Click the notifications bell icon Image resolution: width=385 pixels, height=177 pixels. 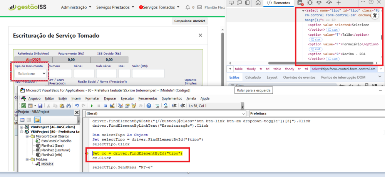(x=187, y=7)
